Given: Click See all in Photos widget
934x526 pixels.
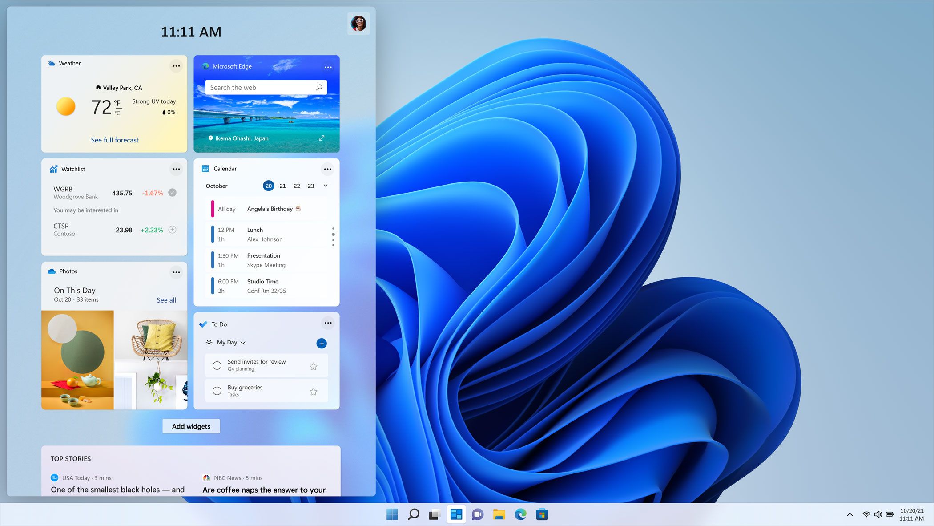Looking at the screenshot, I should pos(165,299).
